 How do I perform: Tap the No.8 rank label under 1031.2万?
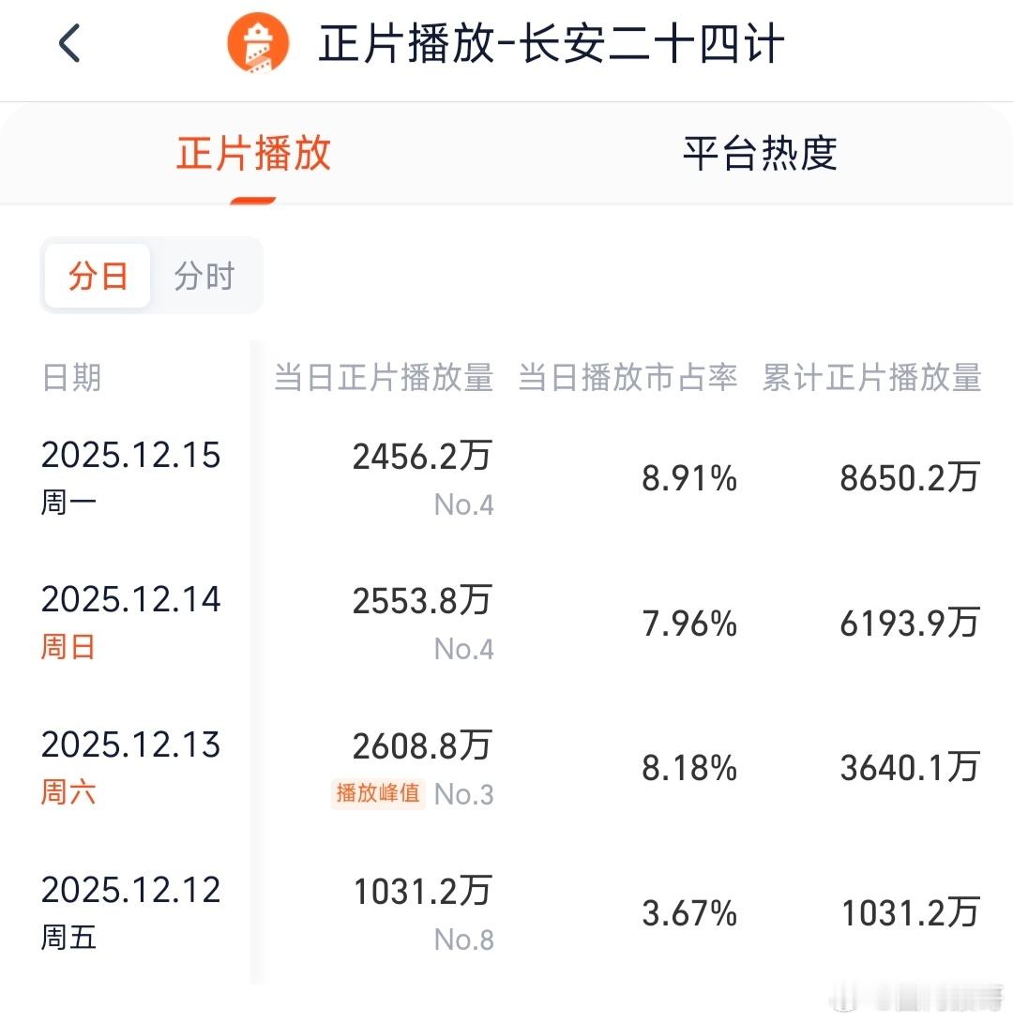click(465, 939)
